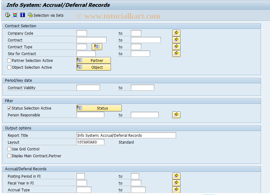
Task: Focus the Contract from field
Action: point(91,40)
